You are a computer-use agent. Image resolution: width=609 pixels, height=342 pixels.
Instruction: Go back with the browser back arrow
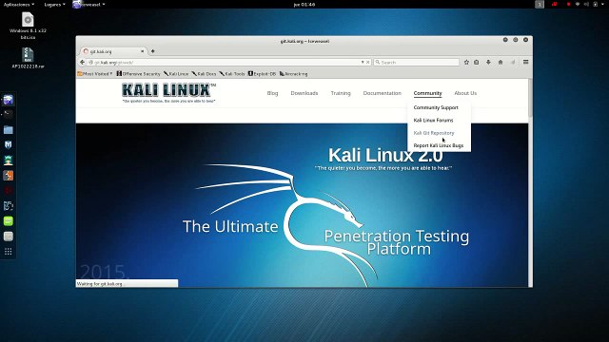click(83, 62)
